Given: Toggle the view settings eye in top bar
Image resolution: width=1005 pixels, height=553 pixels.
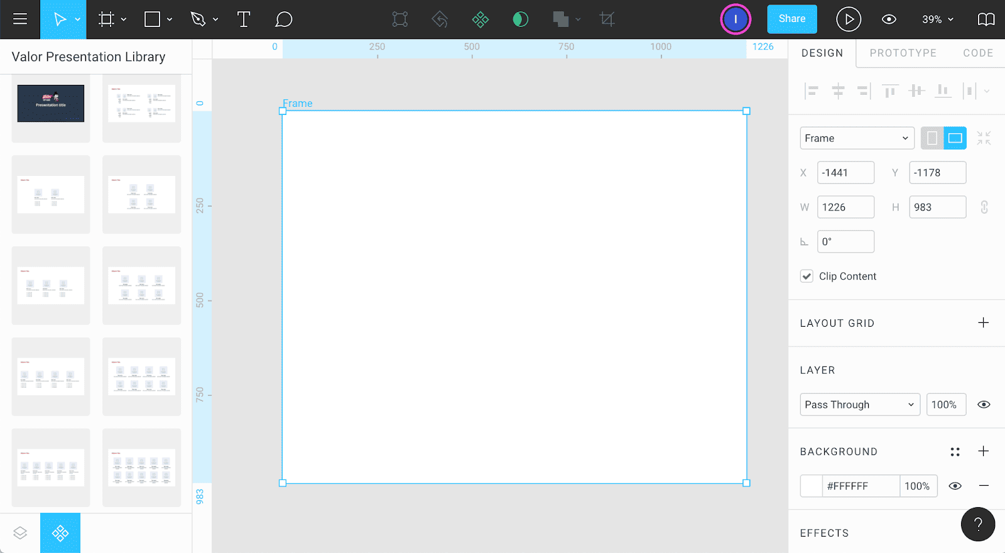Looking at the screenshot, I should pyautogui.click(x=889, y=19).
